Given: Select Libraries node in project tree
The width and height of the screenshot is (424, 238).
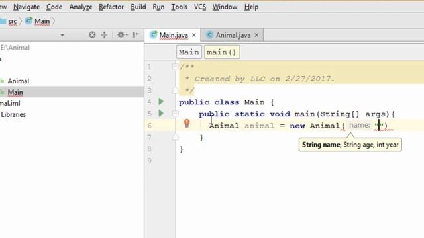Looking at the screenshot, I should (13, 114).
